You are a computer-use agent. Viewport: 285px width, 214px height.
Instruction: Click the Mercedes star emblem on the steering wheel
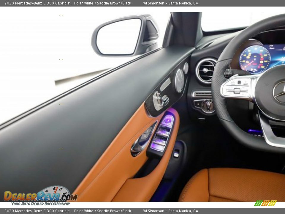[279, 92]
